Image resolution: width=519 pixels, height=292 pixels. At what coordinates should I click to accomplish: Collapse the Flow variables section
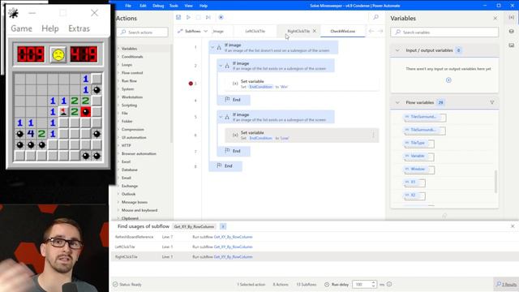[x=397, y=103]
